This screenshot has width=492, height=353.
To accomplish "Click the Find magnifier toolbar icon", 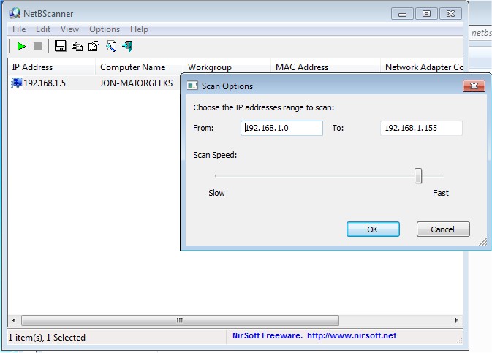I will [x=111, y=47].
